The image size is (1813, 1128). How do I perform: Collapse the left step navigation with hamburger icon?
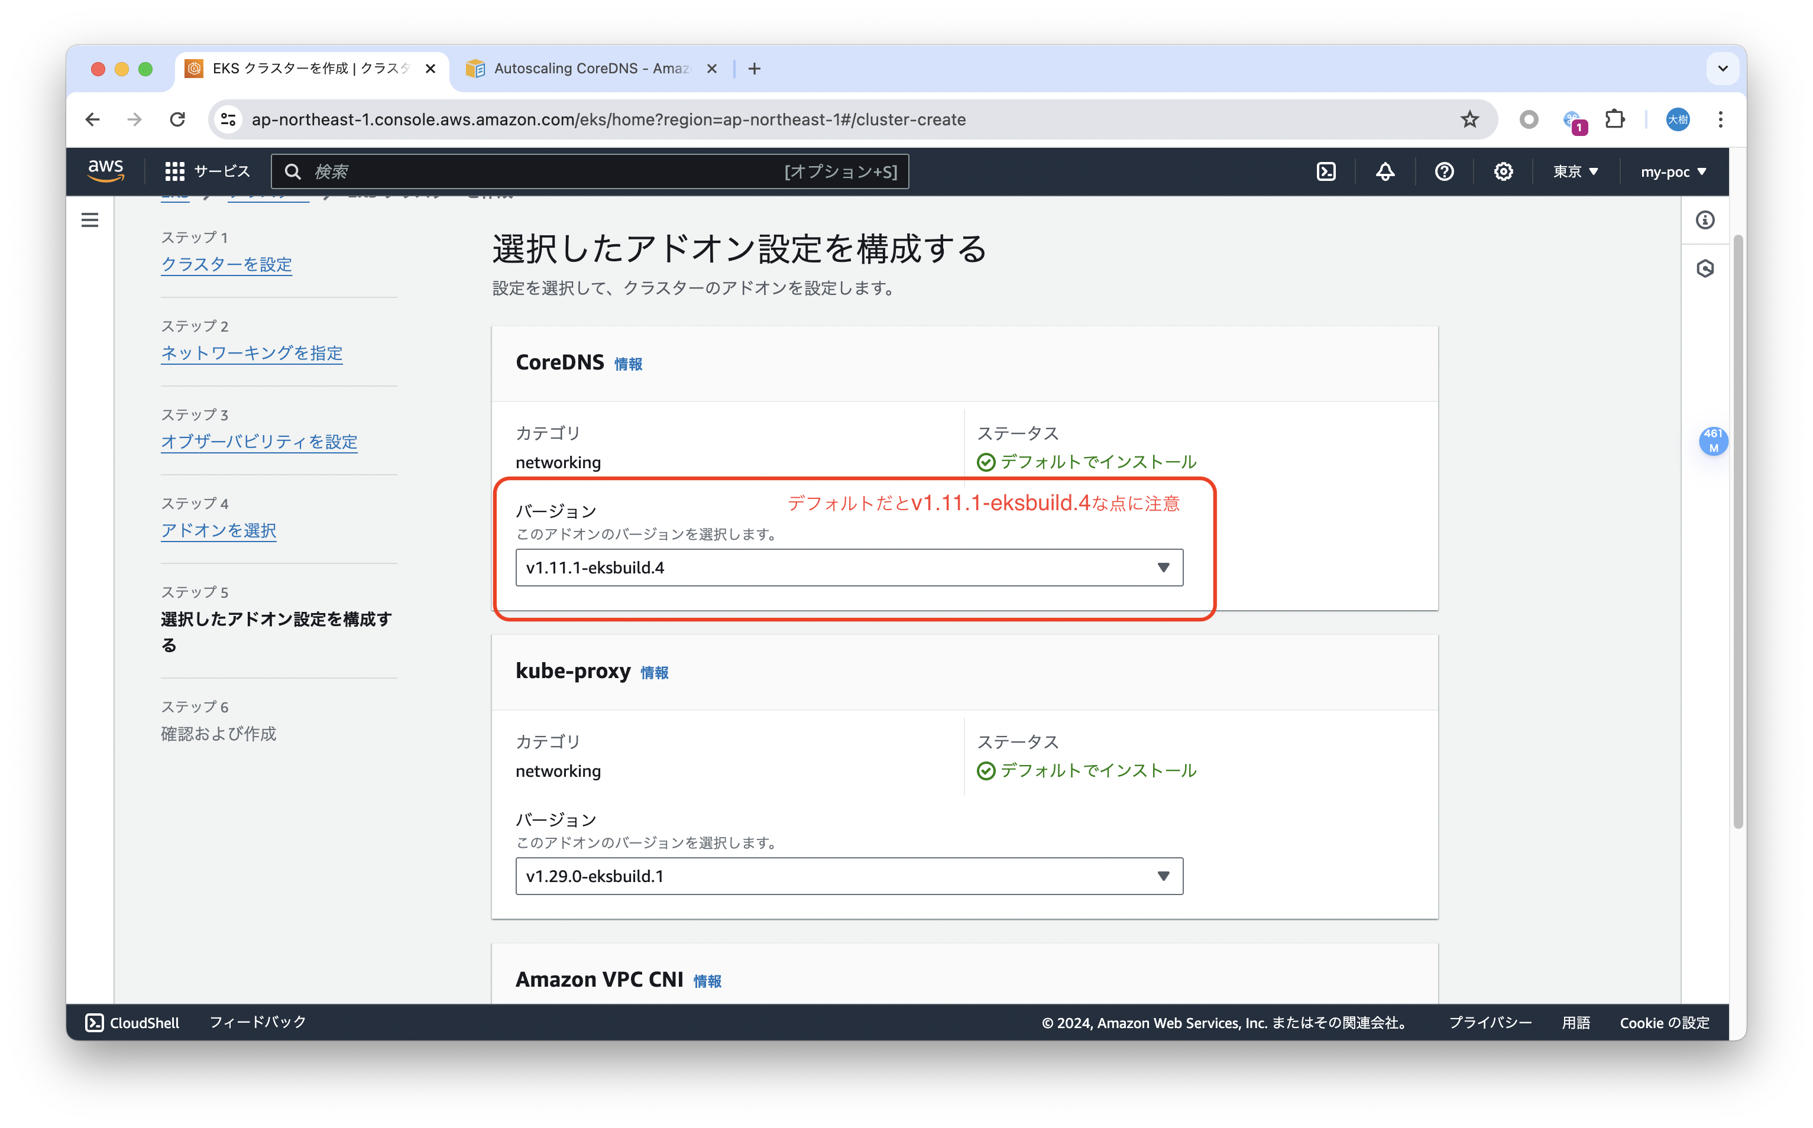pyautogui.click(x=89, y=220)
